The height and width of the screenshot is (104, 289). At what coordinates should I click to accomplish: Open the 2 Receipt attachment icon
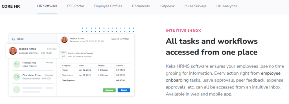(x=98, y=70)
